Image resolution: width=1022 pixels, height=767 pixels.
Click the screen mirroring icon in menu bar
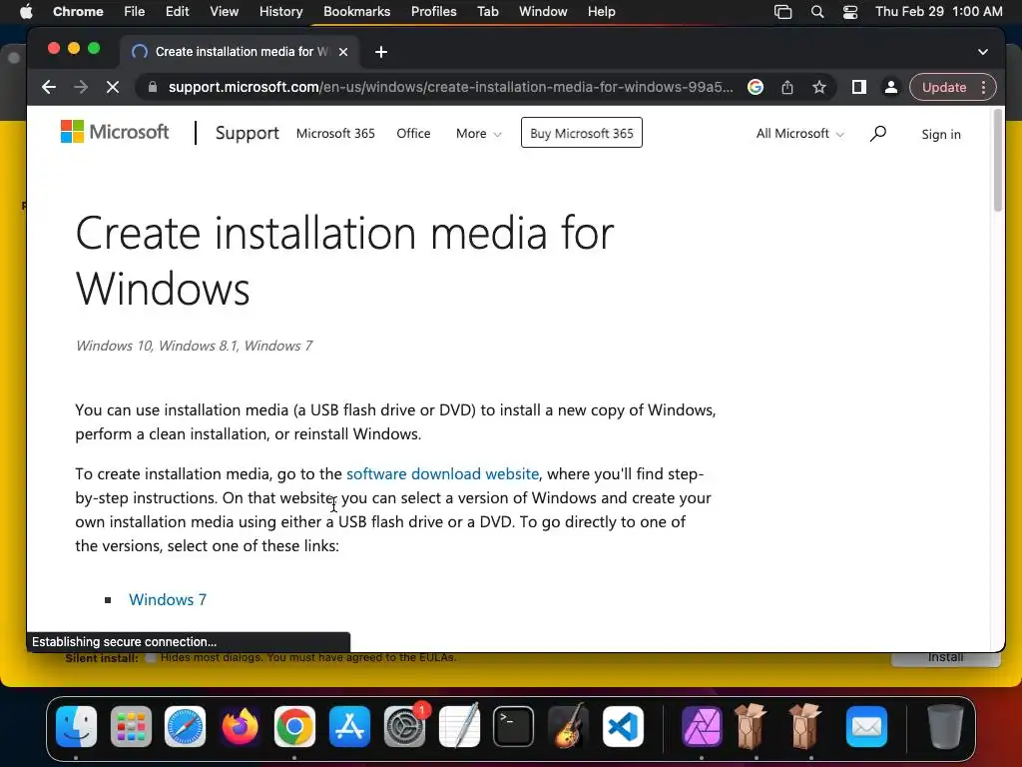[782, 12]
